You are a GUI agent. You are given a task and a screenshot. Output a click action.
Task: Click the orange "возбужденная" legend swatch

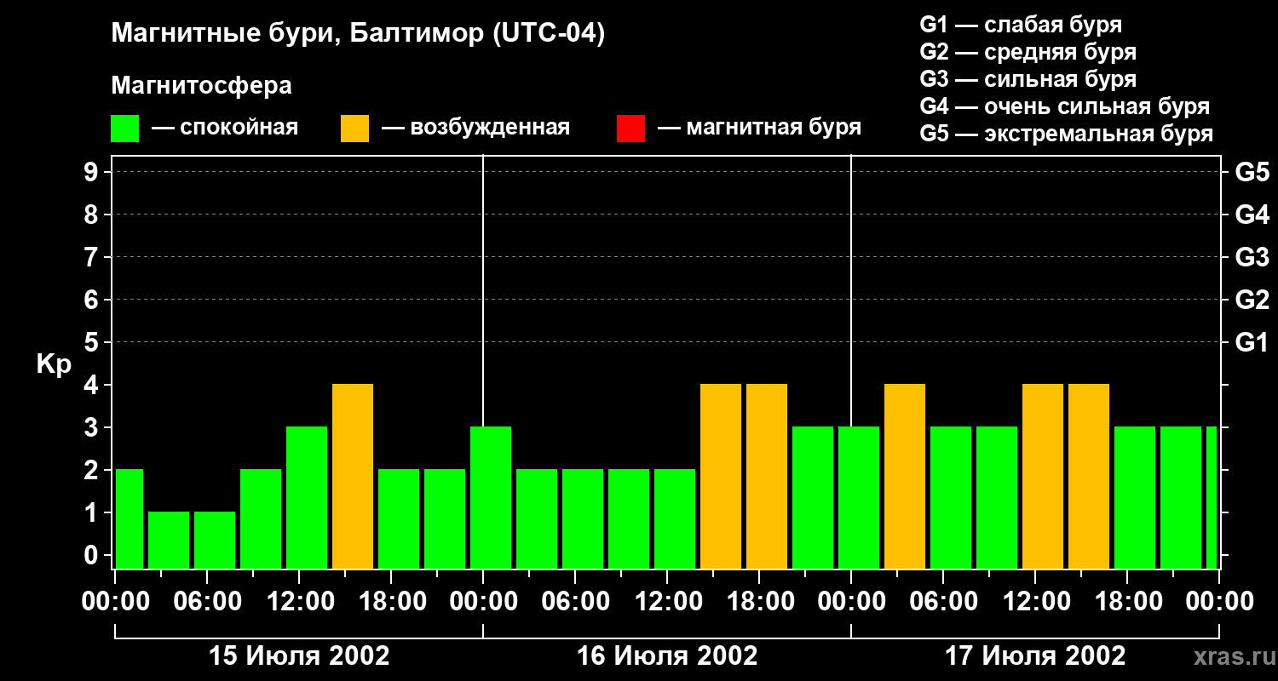[354, 129]
